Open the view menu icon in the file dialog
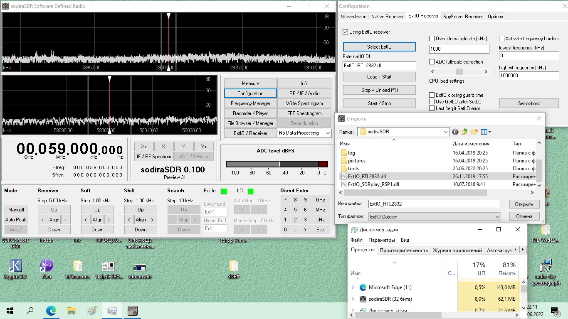This screenshot has height=319, width=568. click(x=486, y=132)
